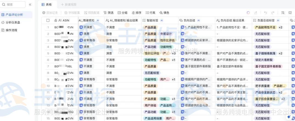This screenshot has height=121, width=295.
Task: Open the 分析仪表盘 dashboard
Action: point(13,23)
